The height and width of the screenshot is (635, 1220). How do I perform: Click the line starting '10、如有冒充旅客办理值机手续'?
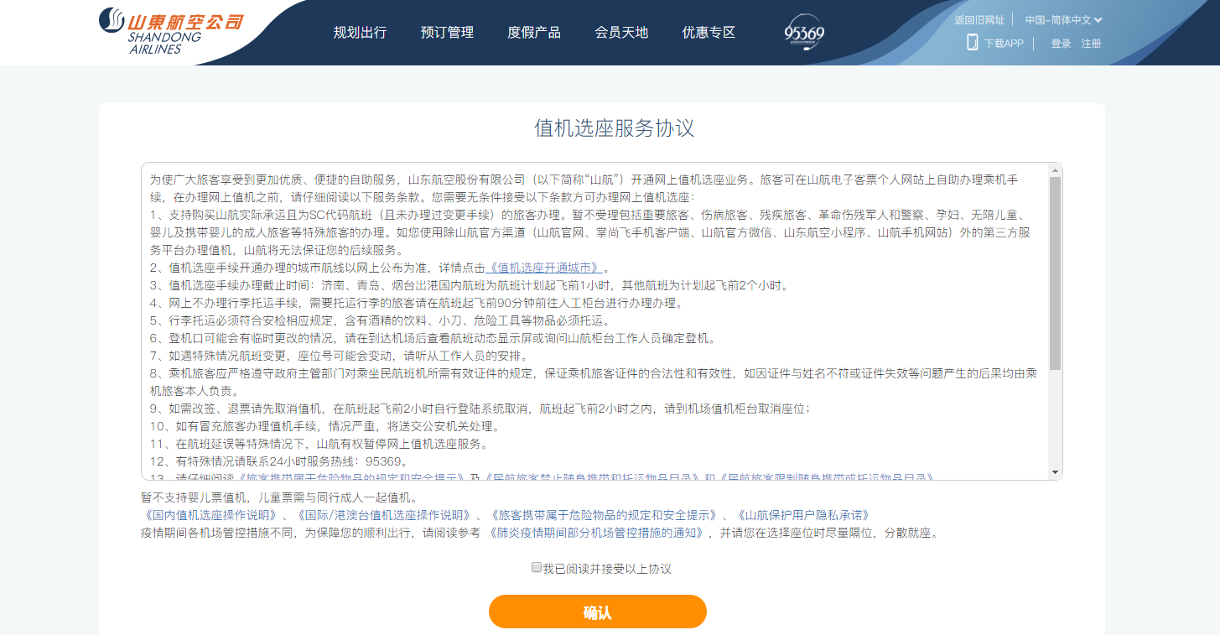[x=325, y=426]
